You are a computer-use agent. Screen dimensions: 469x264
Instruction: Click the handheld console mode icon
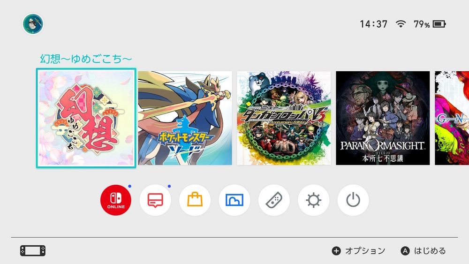coord(33,250)
